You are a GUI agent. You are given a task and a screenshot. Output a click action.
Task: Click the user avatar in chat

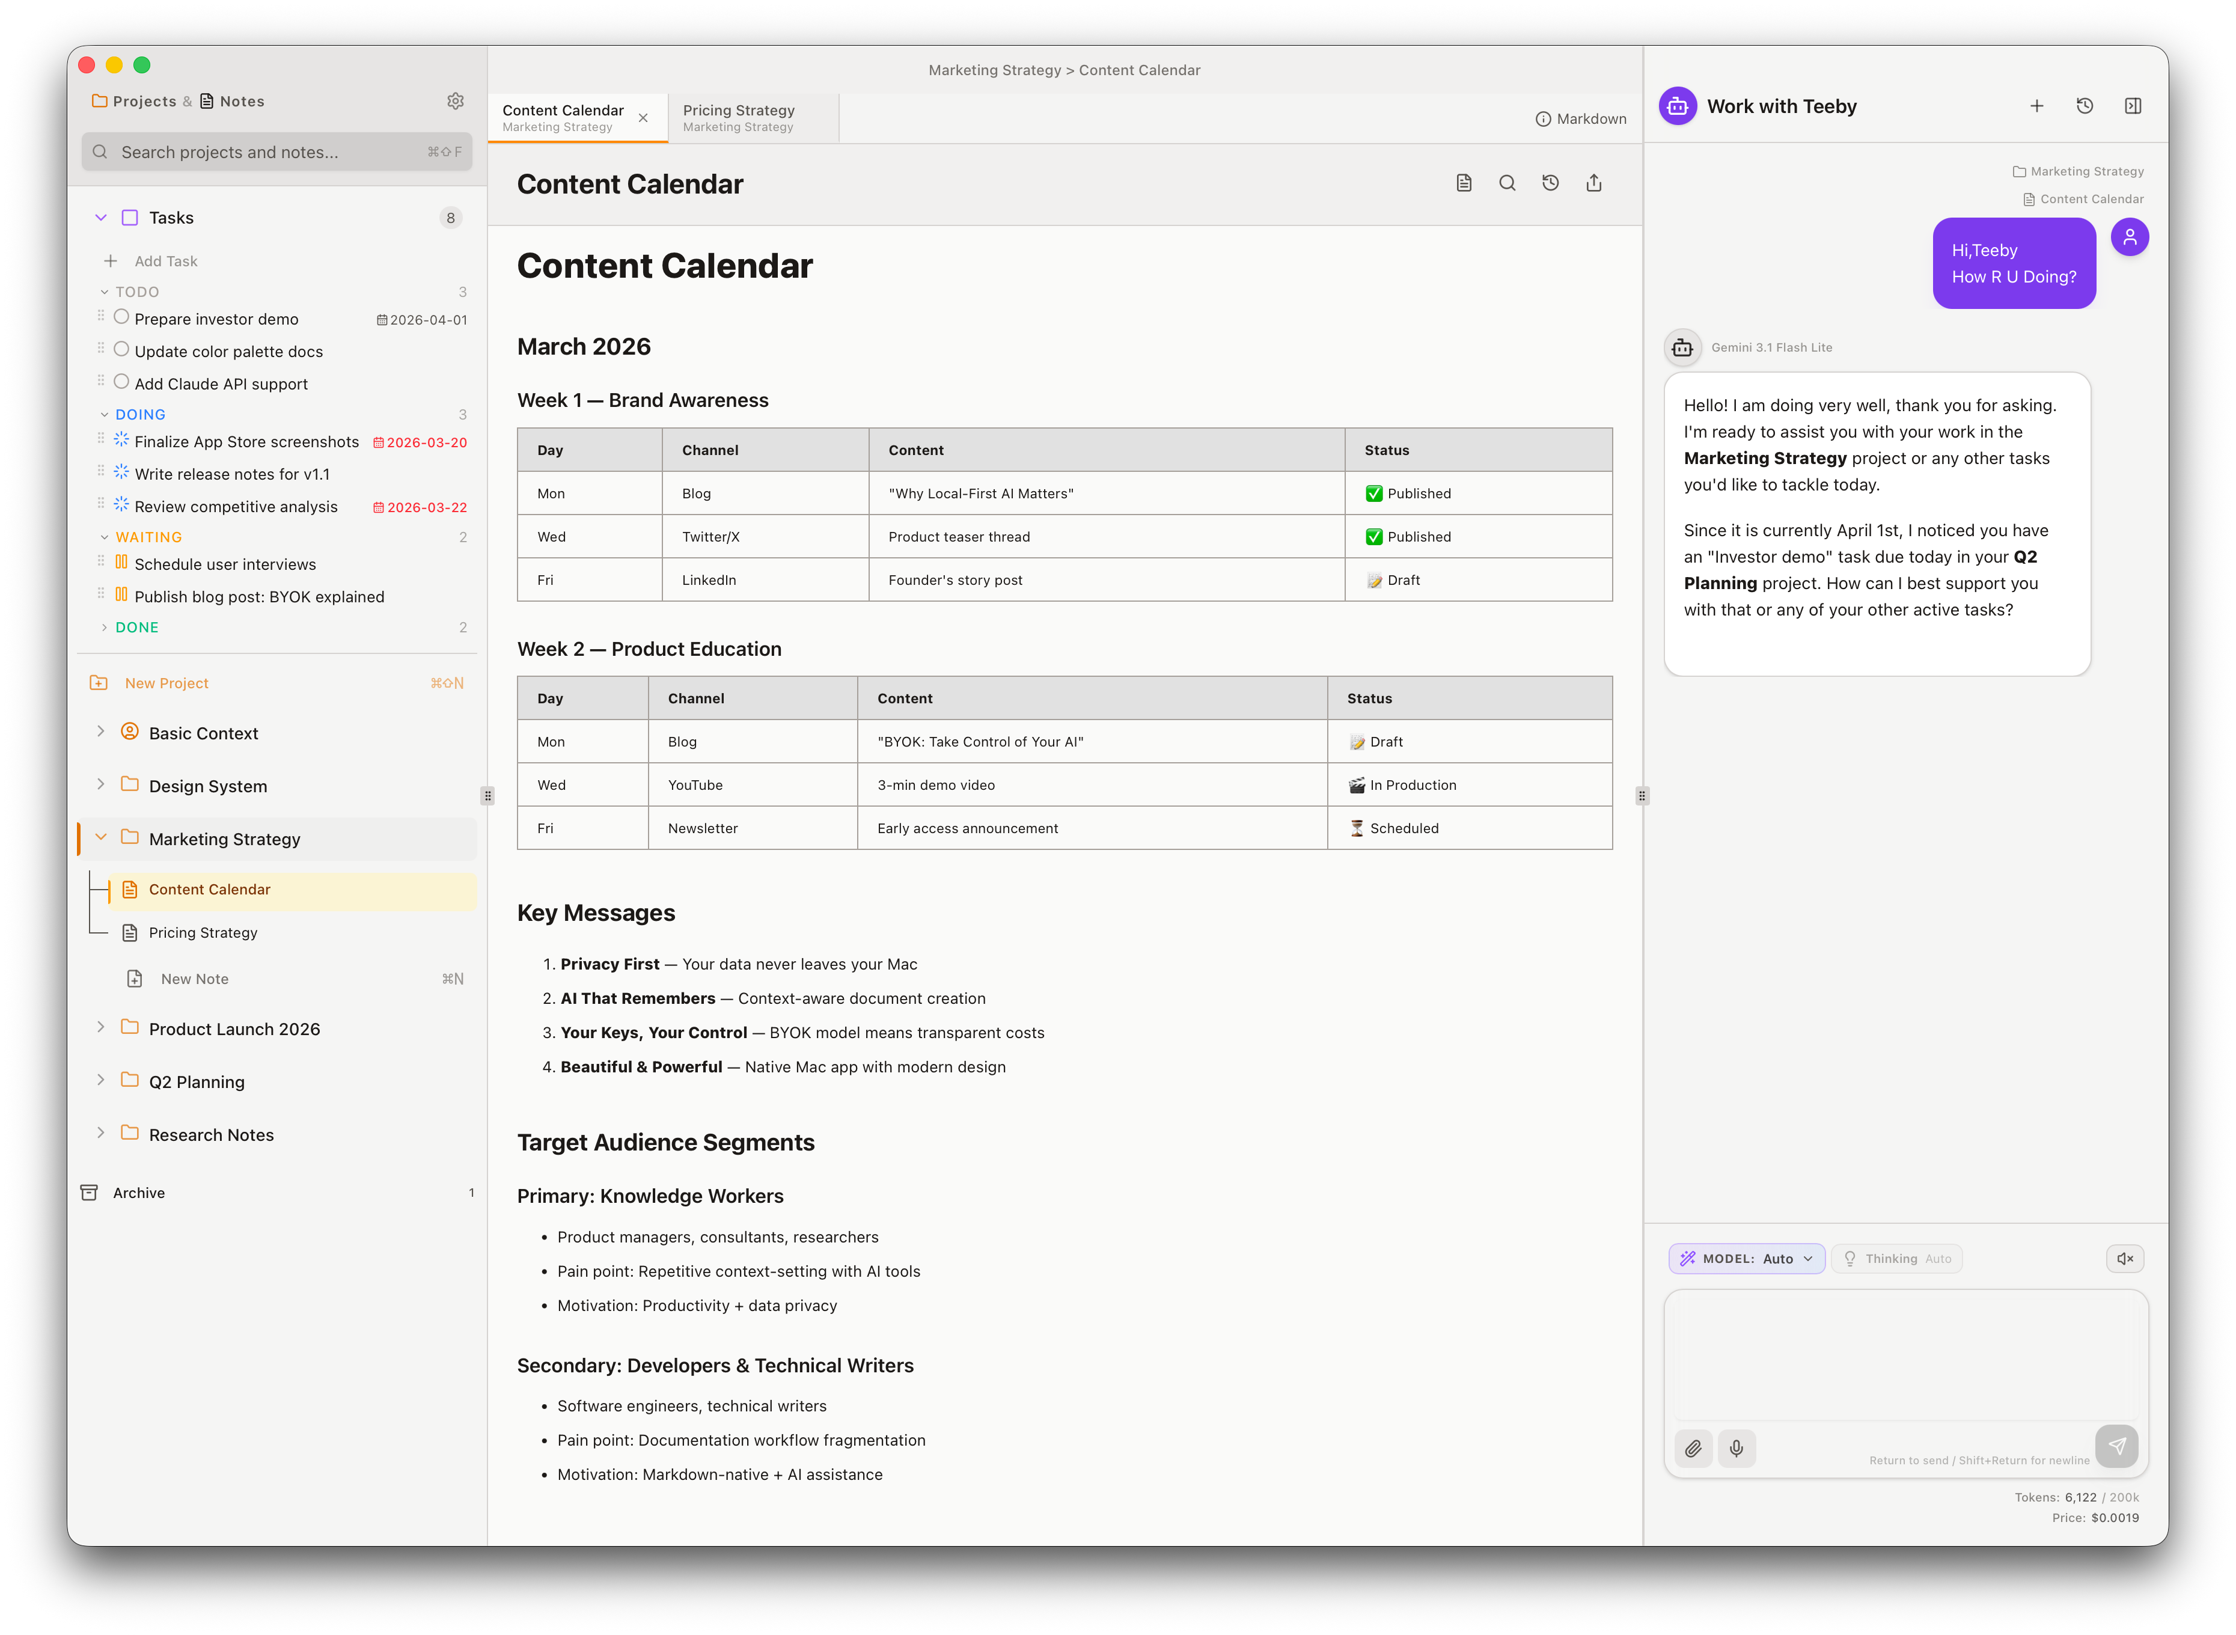(x=2130, y=237)
